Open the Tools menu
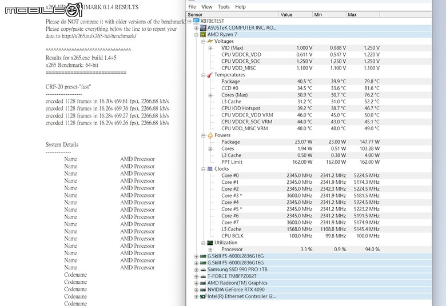Viewport: 446px width, 306px height. tap(224, 7)
